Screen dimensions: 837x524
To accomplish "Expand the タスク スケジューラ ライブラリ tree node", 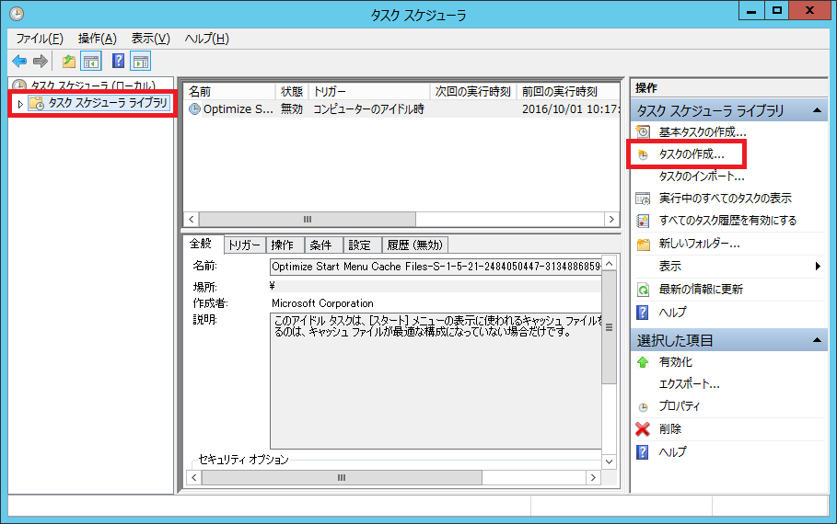I will pyautogui.click(x=20, y=104).
